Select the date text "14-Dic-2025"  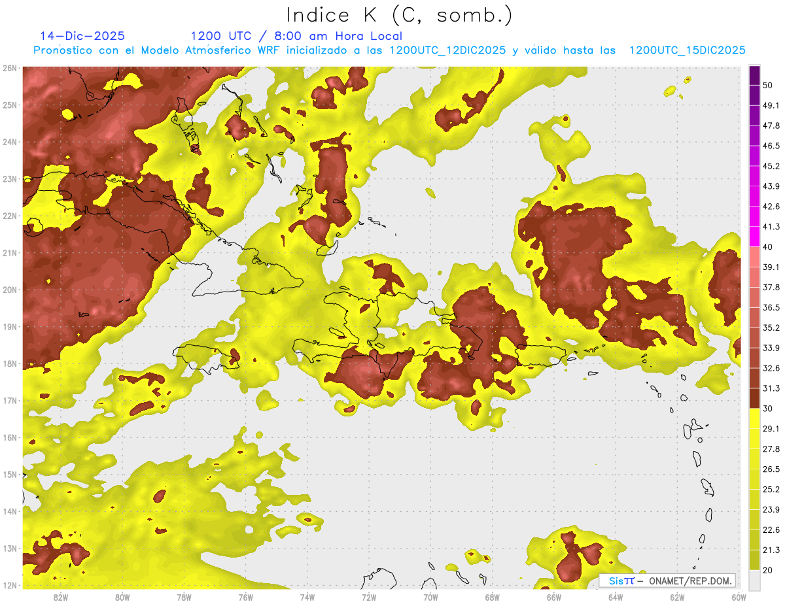point(82,36)
